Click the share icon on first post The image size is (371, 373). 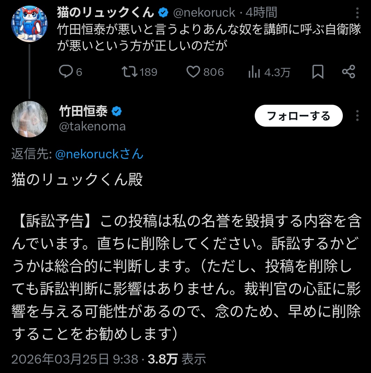348,72
